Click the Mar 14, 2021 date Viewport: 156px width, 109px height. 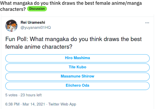[34, 104]
